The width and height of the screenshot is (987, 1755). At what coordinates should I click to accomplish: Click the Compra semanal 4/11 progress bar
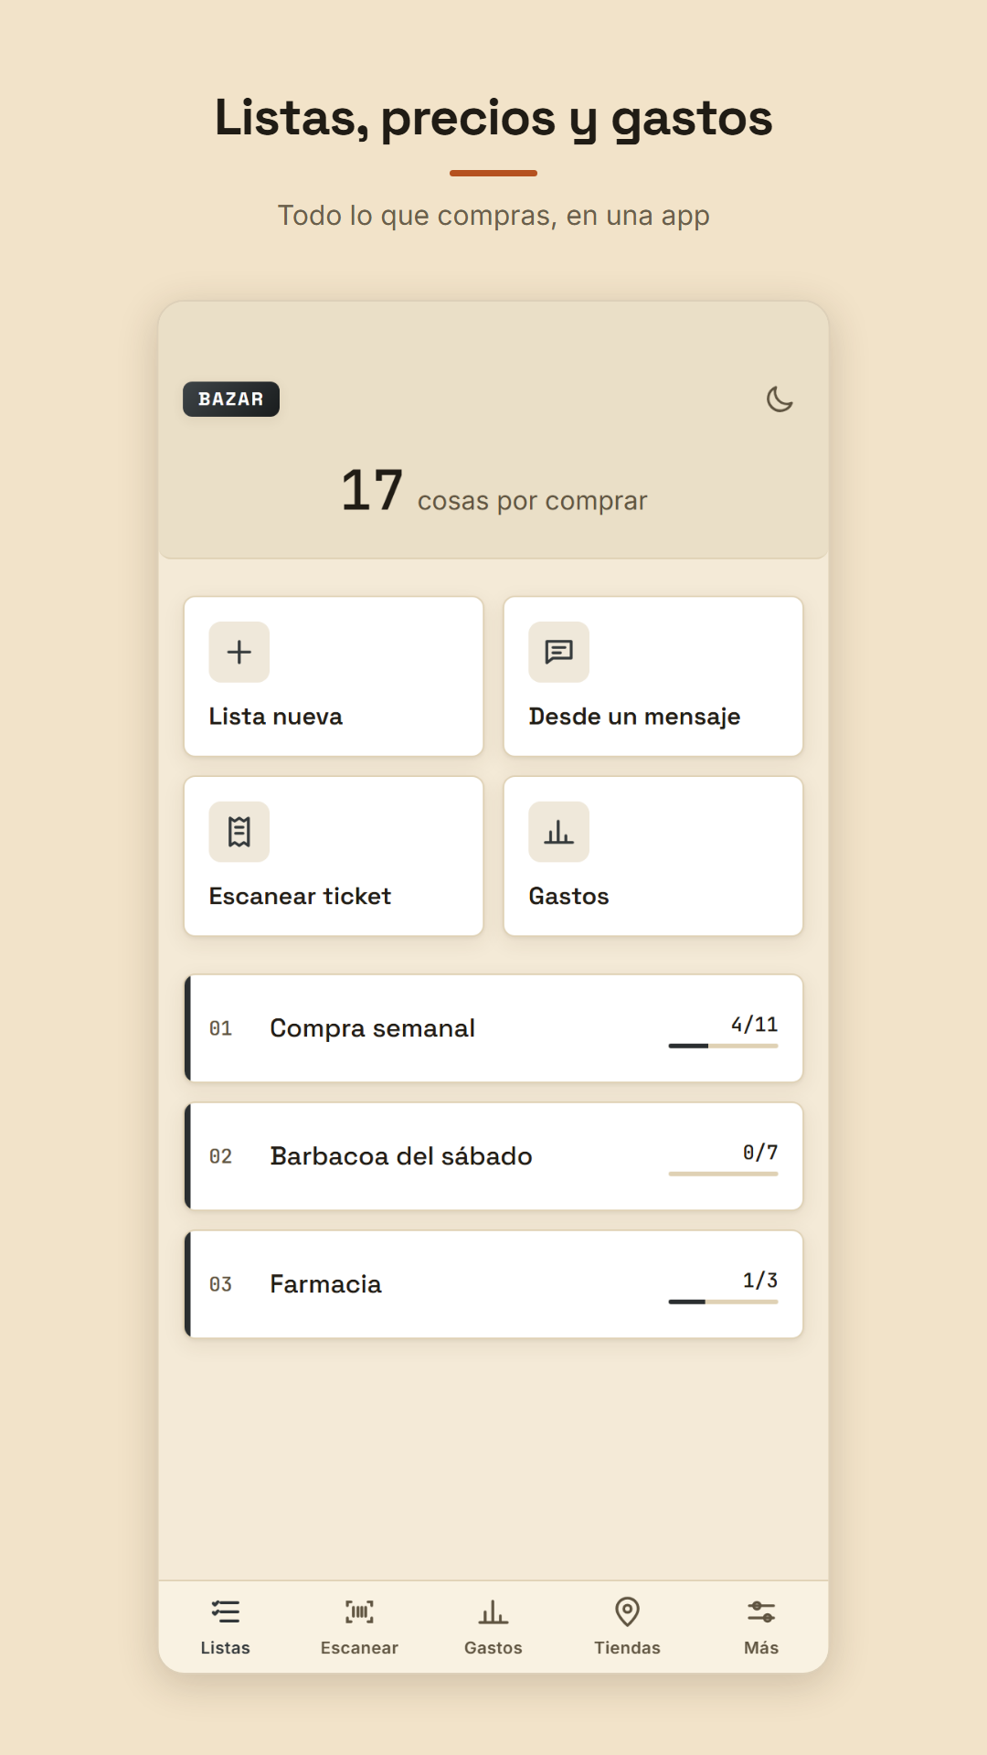tap(723, 1046)
